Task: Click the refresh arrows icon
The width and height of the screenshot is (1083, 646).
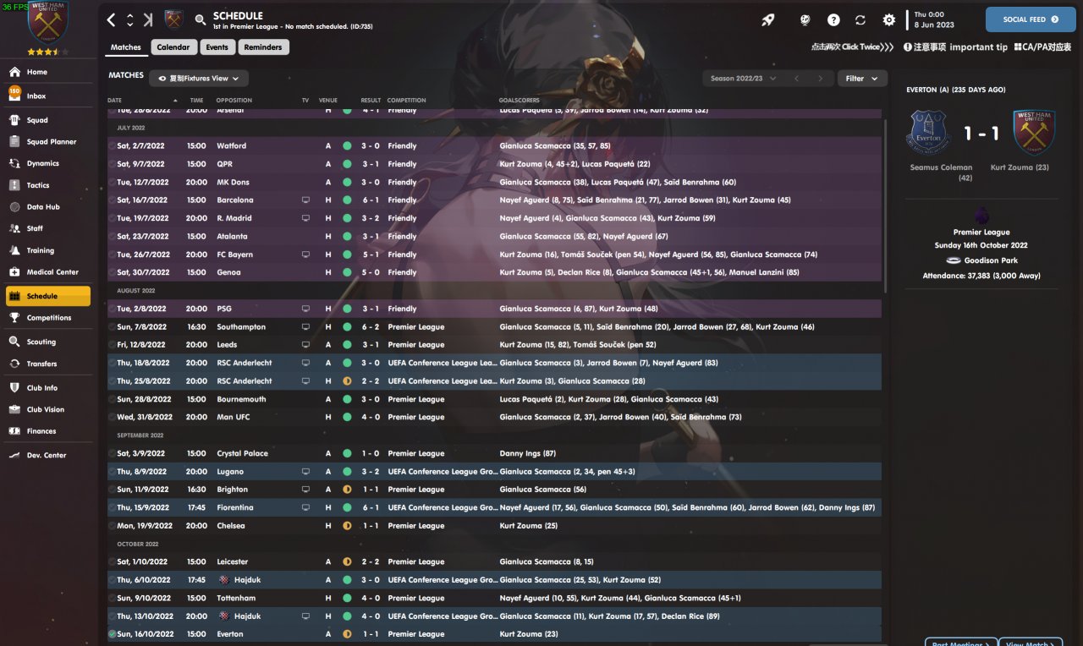Action: coord(860,19)
